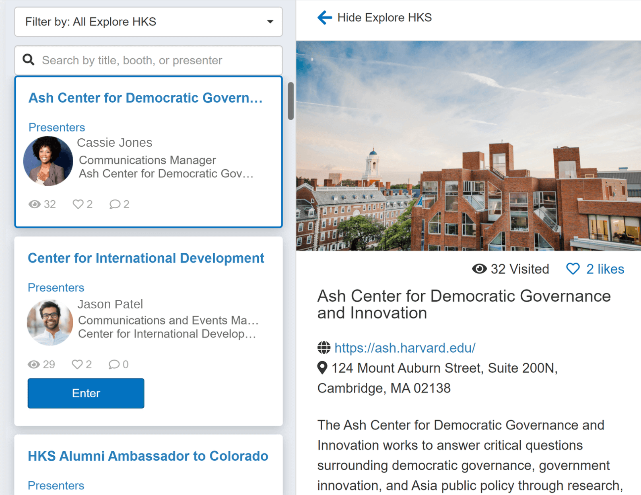Click the back arrow beside Hide Explore HKS

[x=325, y=18]
